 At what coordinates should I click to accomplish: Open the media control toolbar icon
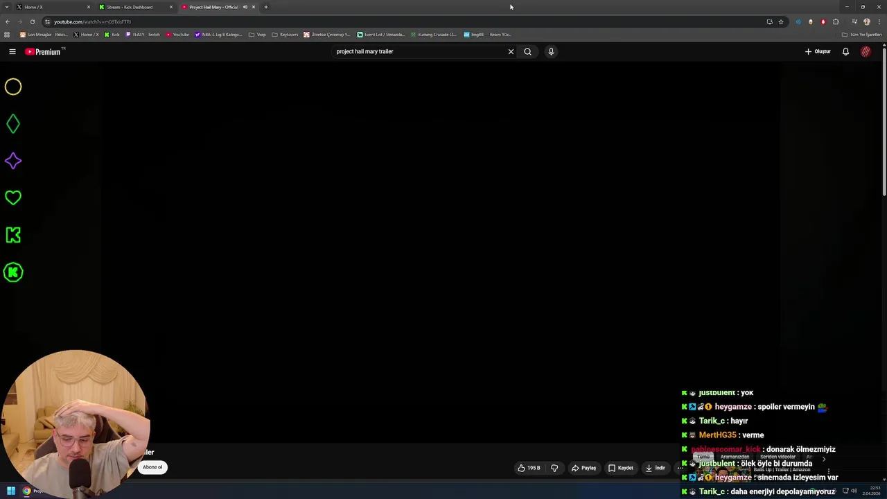[x=854, y=21]
